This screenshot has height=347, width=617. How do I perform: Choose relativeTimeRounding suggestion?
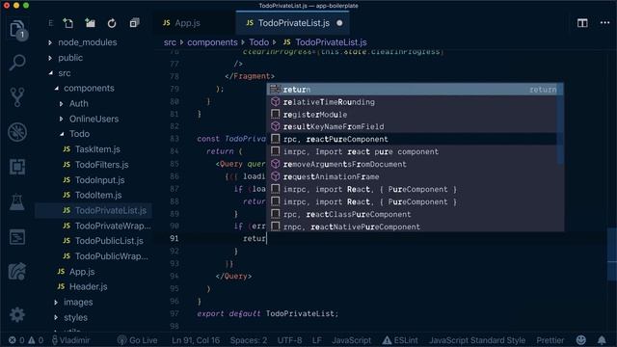(x=412, y=102)
